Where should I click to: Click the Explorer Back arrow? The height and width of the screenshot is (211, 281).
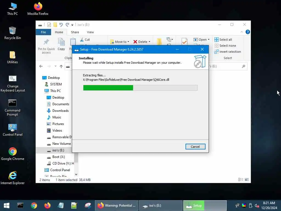pyautogui.click(x=41, y=66)
